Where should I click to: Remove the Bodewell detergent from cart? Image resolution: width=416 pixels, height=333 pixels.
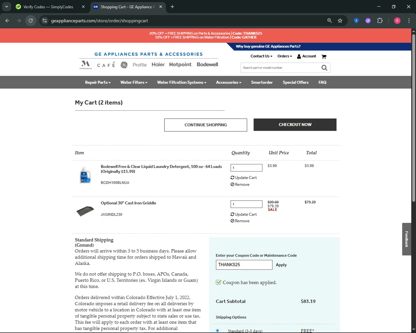point(240,185)
